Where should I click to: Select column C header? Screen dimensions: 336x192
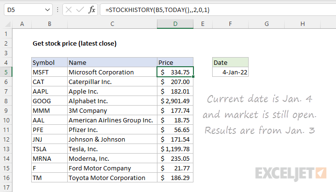112,24
